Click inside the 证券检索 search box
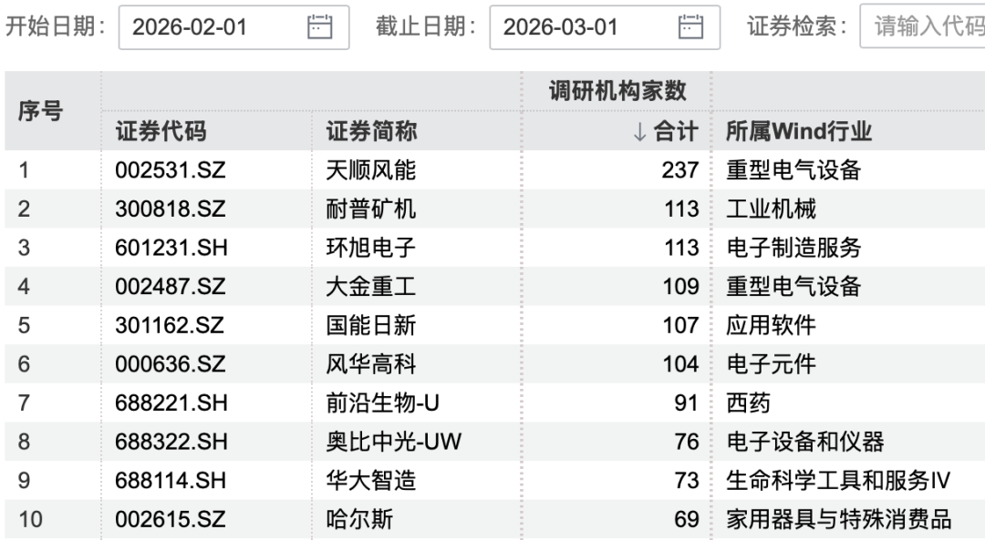 930,27
